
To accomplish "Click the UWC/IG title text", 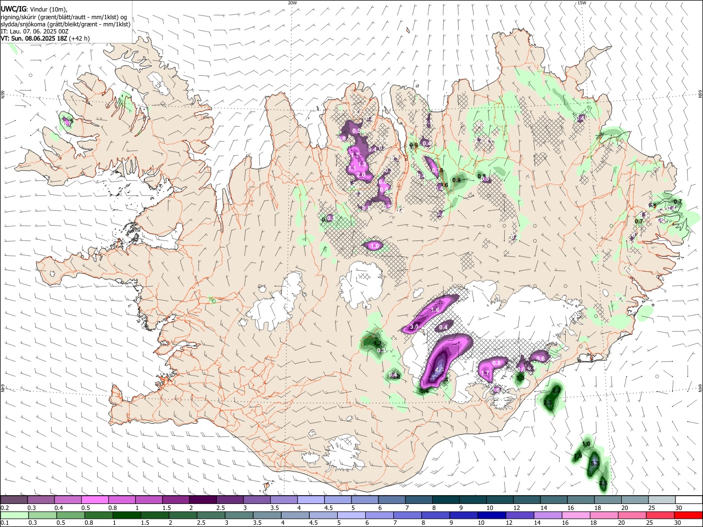I will tap(13, 9).
